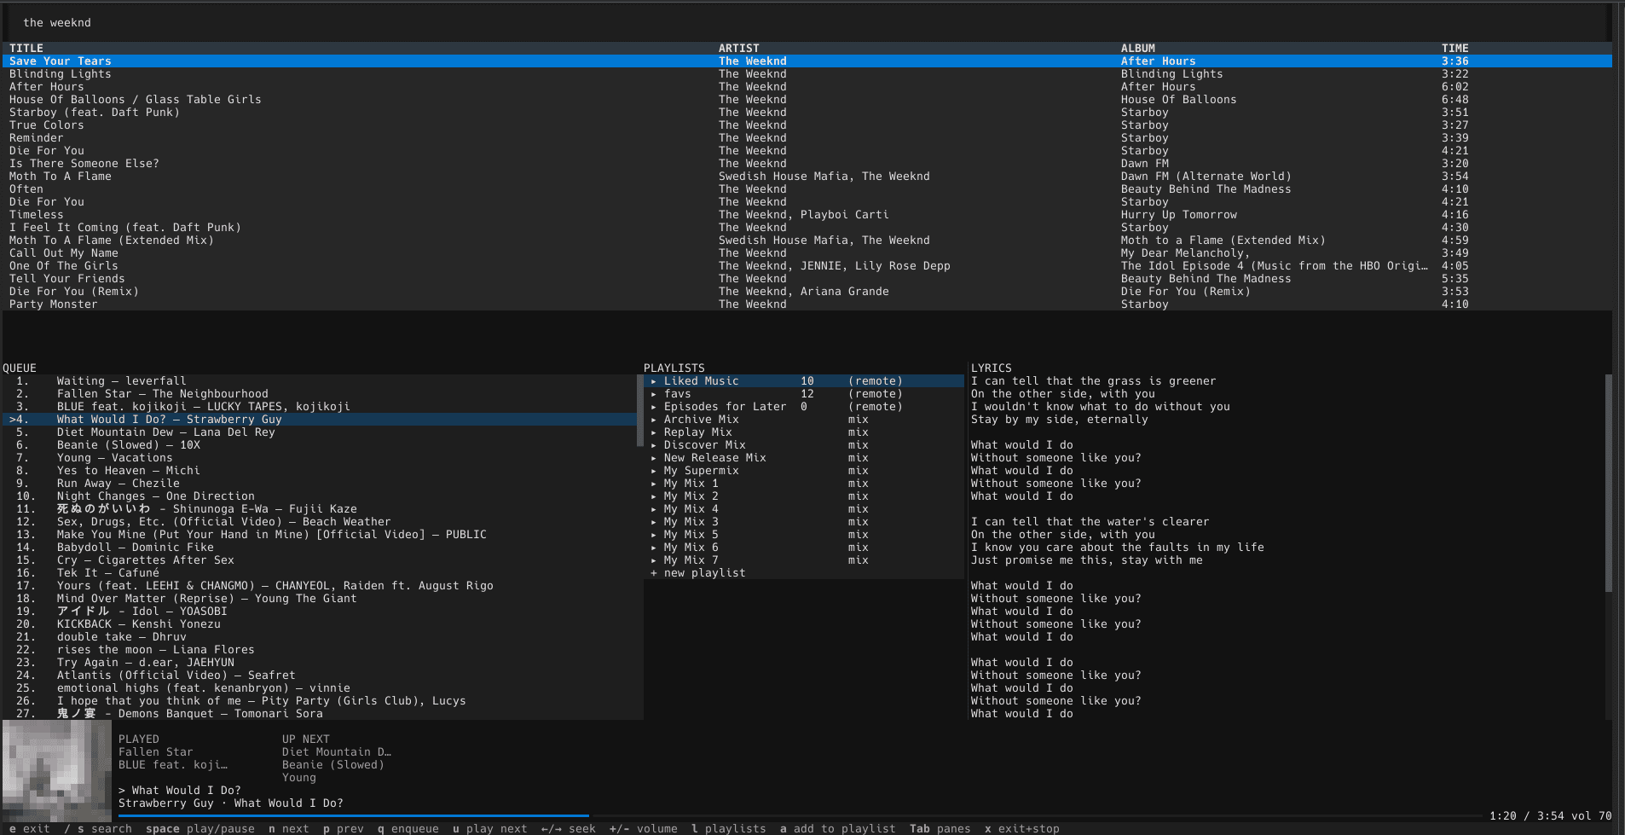Click the arrow icon beside My Mix 7
The image size is (1625, 835).
[x=654, y=560]
